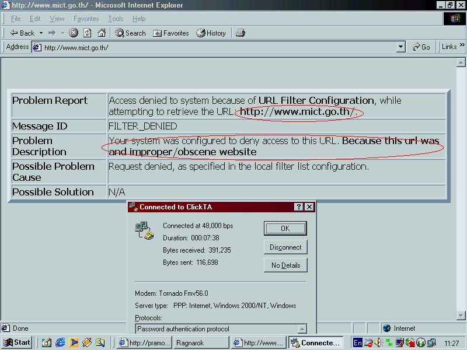Refresh the page using the Refresh icon
467x350 pixels.
(87, 33)
